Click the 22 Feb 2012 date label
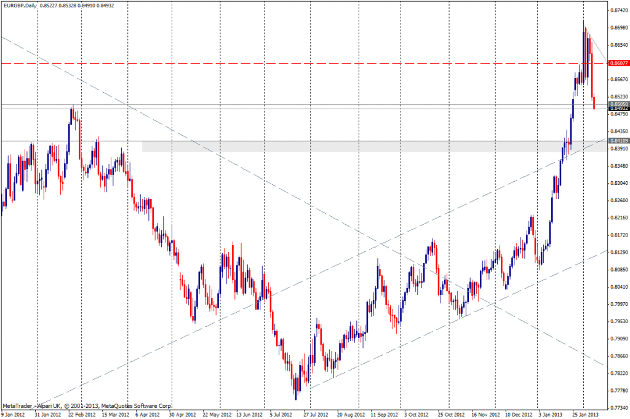Image resolution: width=630 pixels, height=419 pixels. [81, 415]
